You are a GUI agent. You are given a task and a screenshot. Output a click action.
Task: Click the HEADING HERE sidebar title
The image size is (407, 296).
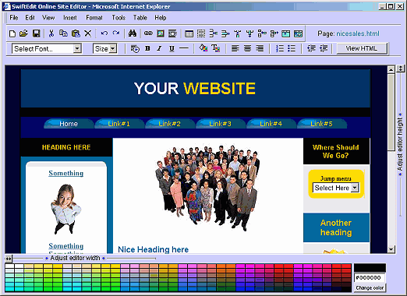pyautogui.click(x=66, y=147)
